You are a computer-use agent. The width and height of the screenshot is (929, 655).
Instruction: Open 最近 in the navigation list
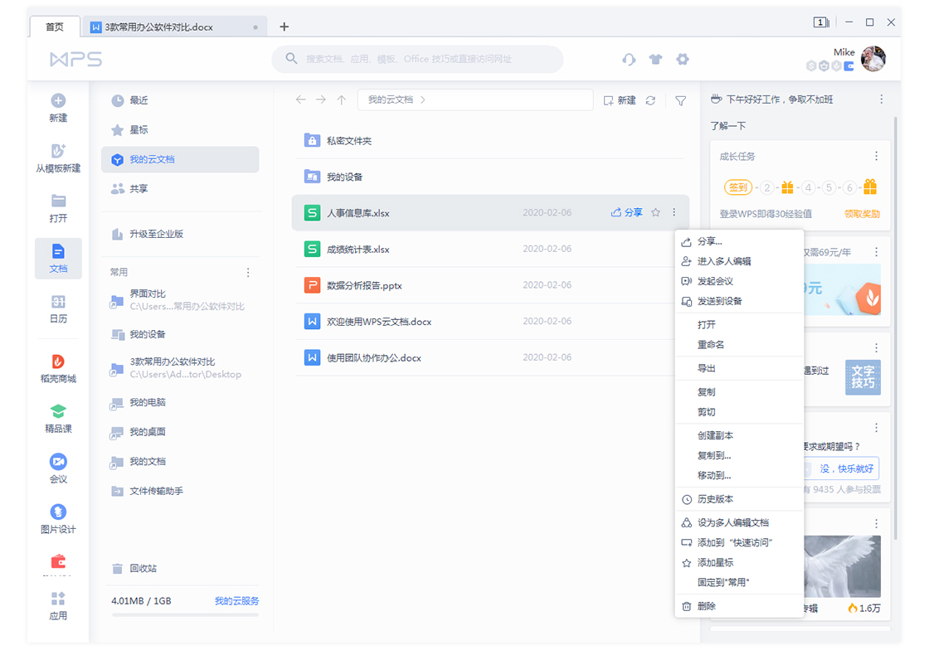point(180,100)
